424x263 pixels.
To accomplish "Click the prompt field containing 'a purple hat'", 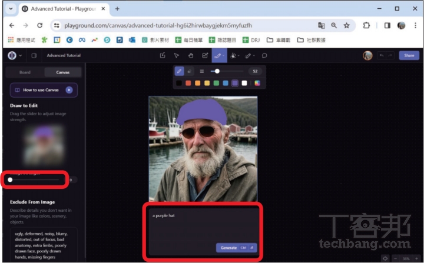I will (203, 224).
